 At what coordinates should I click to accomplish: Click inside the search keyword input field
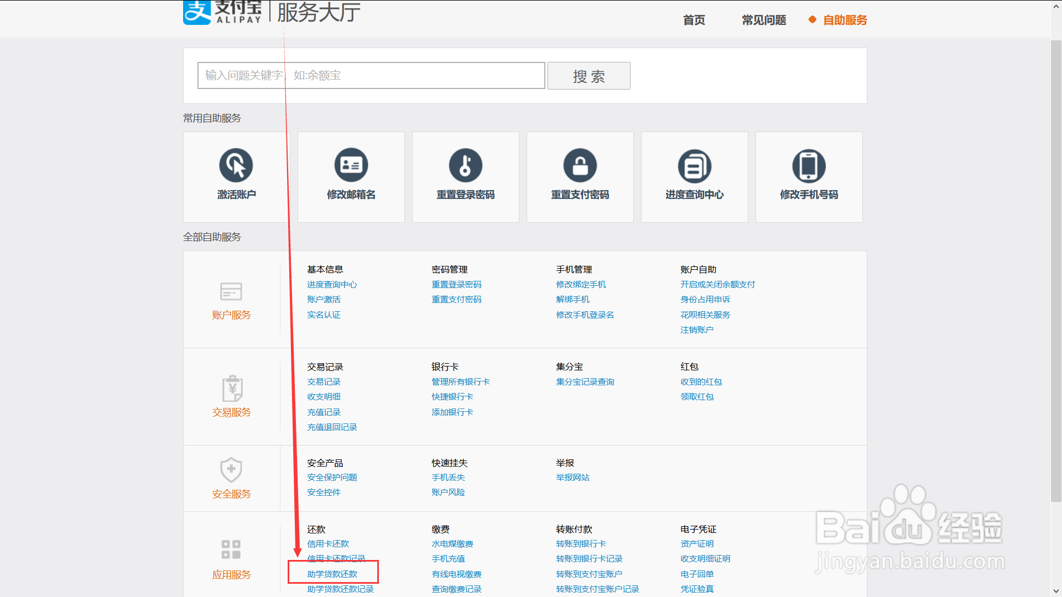pos(371,75)
